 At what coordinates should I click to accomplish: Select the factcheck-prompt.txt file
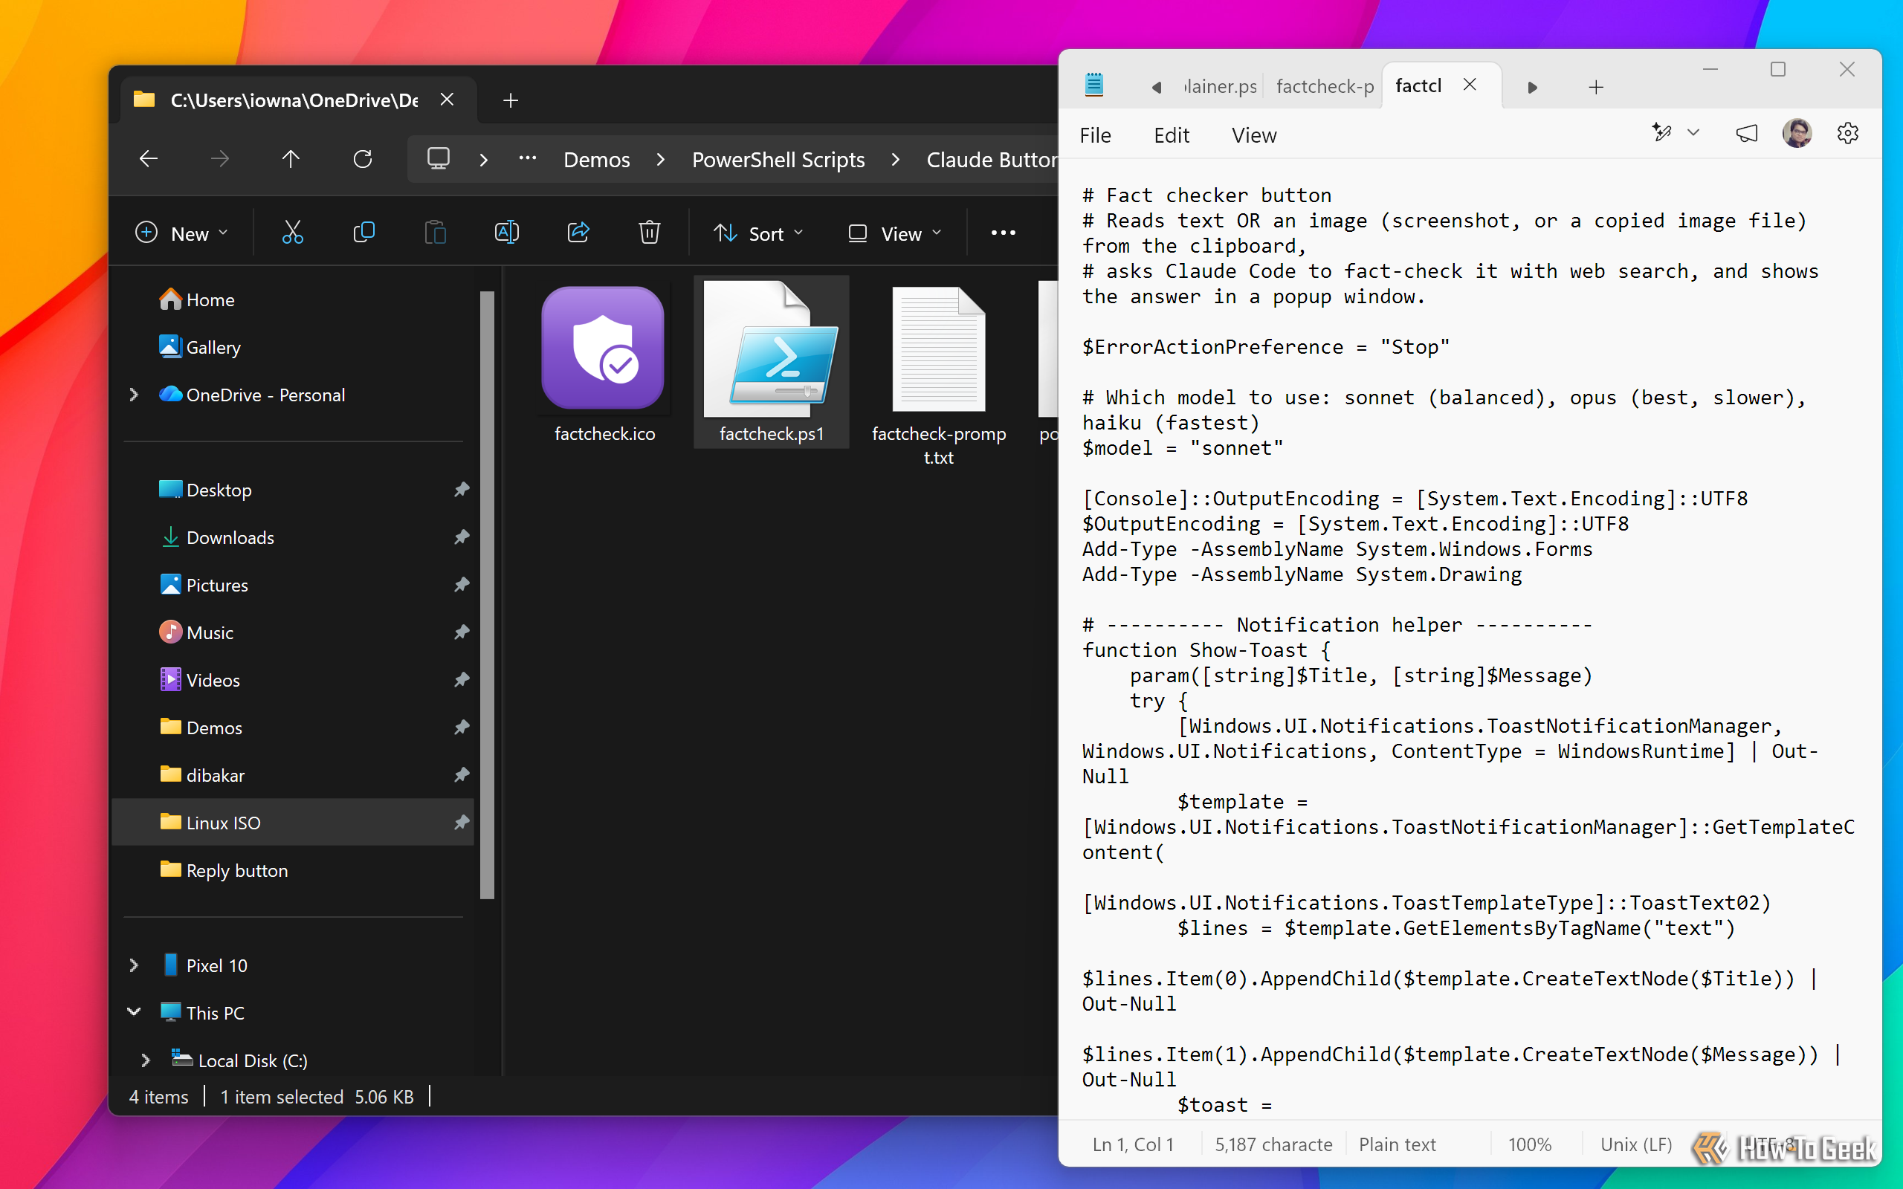(938, 375)
